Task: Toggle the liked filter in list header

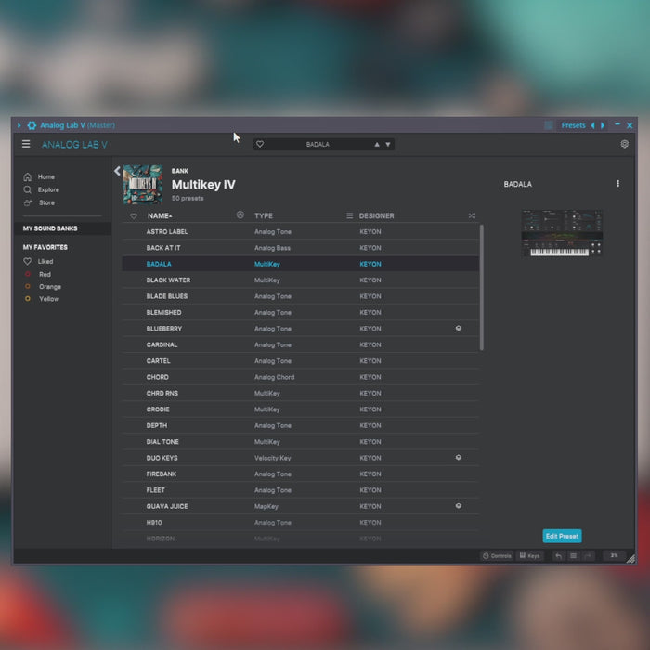Action: pyautogui.click(x=133, y=215)
